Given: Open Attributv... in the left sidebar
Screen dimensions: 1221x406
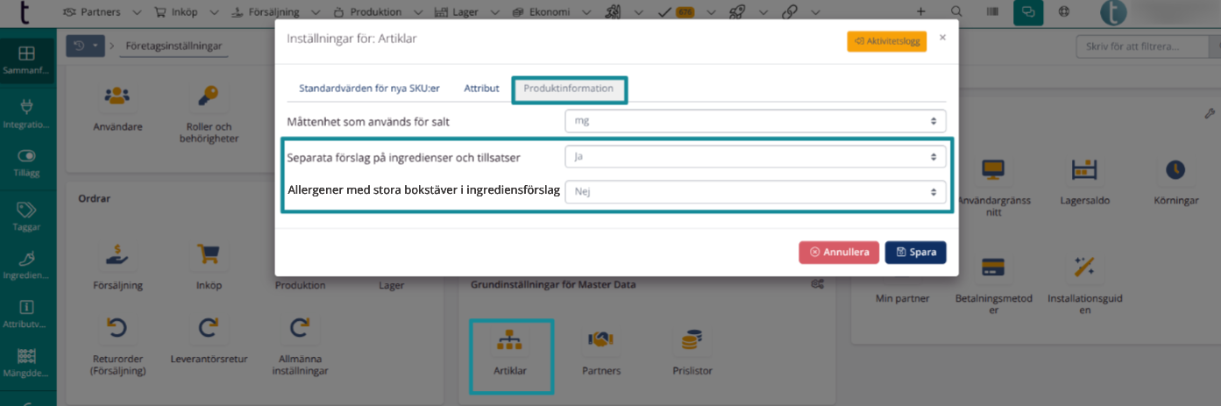Looking at the screenshot, I should pyautogui.click(x=27, y=314).
